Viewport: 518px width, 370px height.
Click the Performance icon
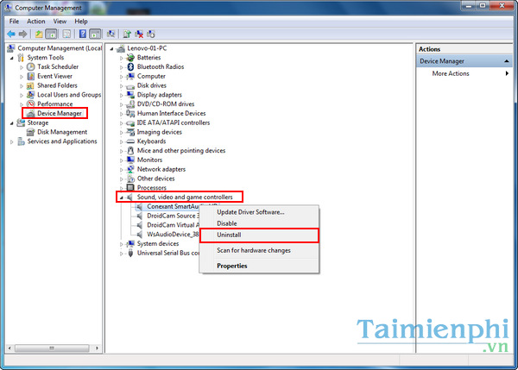(31, 104)
